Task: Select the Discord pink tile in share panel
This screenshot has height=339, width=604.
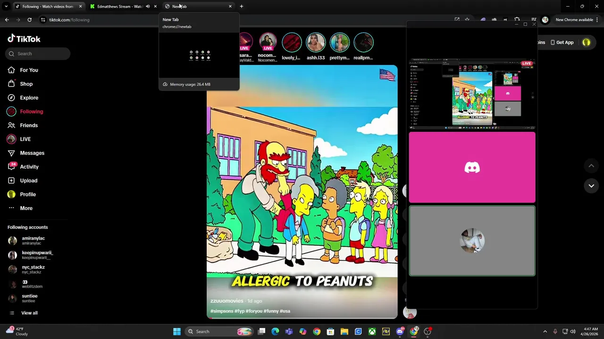Action: pyautogui.click(x=472, y=167)
